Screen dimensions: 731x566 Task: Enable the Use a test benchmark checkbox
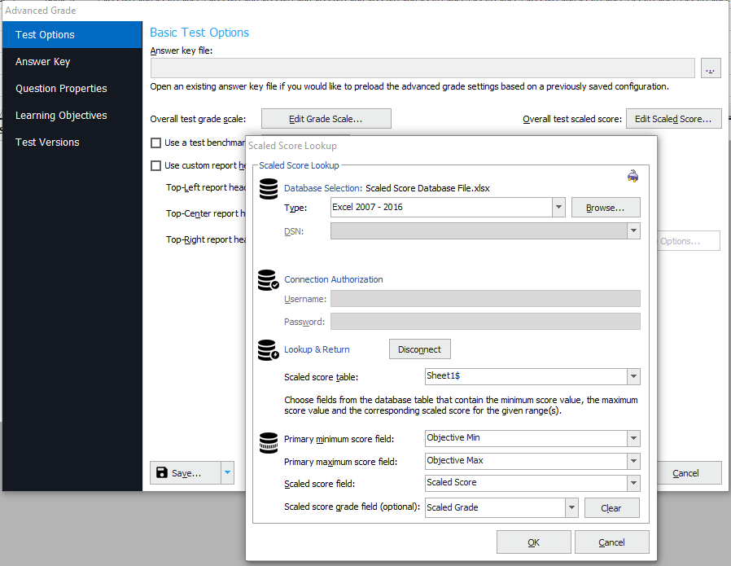156,143
